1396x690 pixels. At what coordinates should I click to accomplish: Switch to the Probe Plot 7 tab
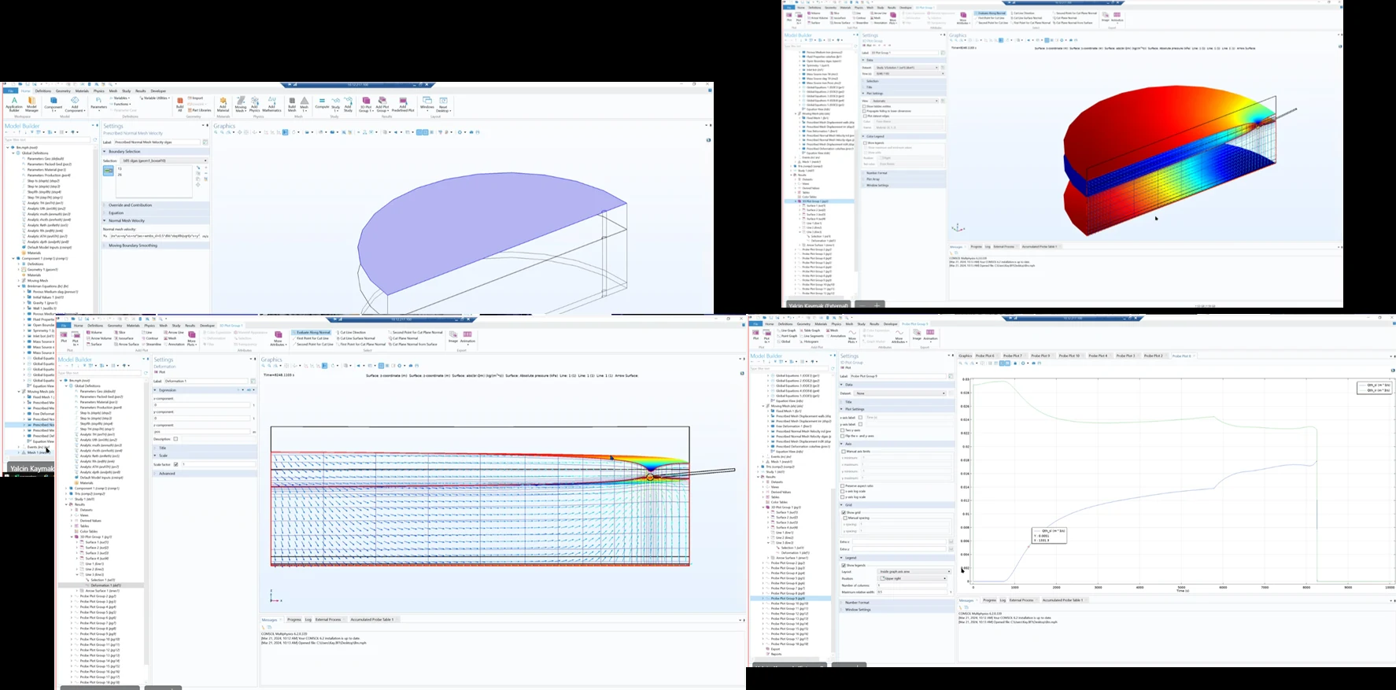point(1014,356)
